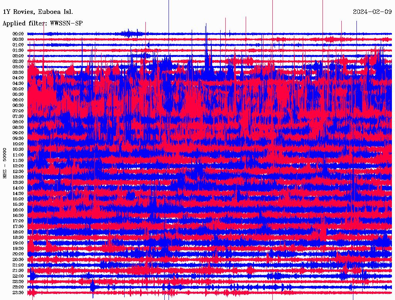Select the 08:30 time row label

pyautogui.click(x=18, y=127)
